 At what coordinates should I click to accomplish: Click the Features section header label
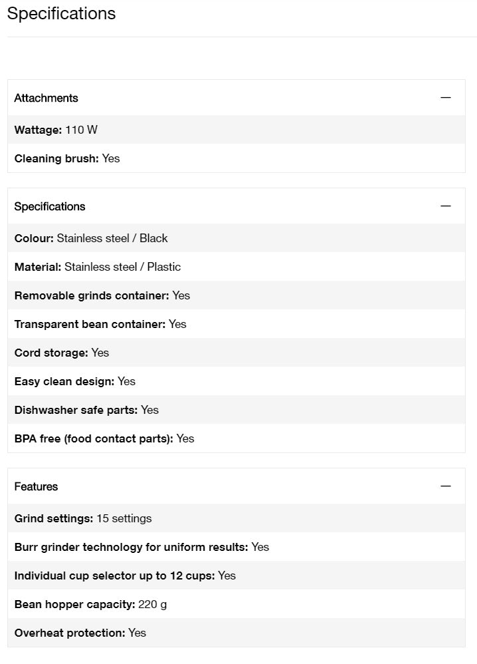pos(37,486)
